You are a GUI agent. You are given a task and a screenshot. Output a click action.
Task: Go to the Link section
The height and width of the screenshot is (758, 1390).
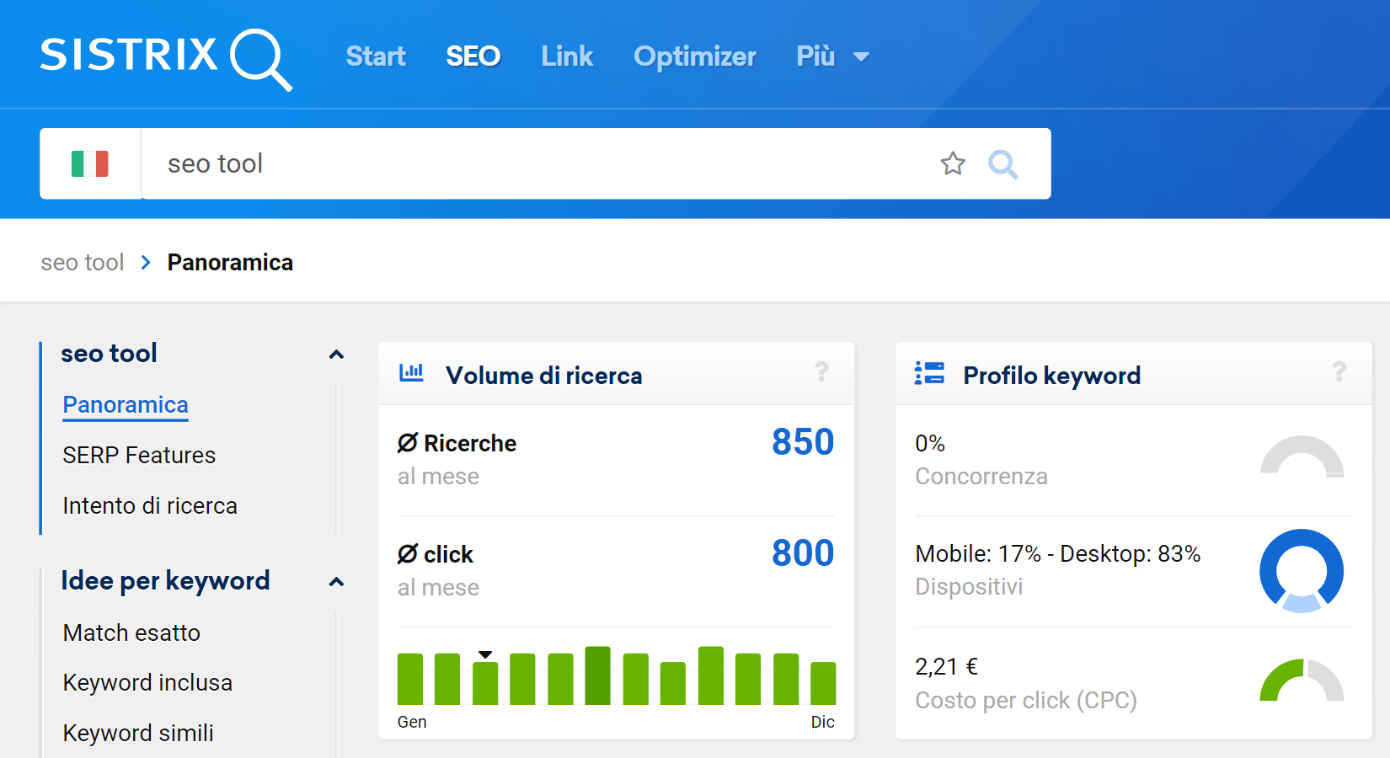pos(567,56)
